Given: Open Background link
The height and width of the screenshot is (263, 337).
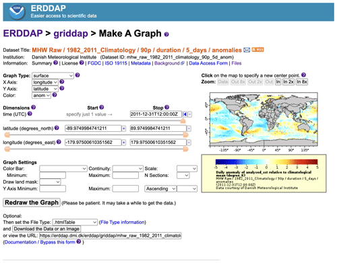Looking at the screenshot, I should coord(167,63).
